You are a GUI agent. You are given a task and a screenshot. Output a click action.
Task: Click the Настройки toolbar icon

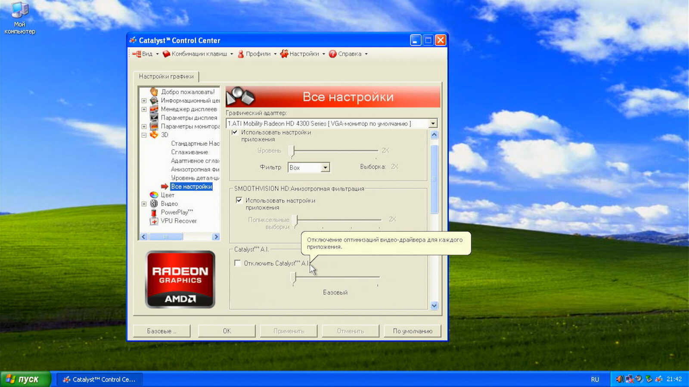tap(284, 54)
